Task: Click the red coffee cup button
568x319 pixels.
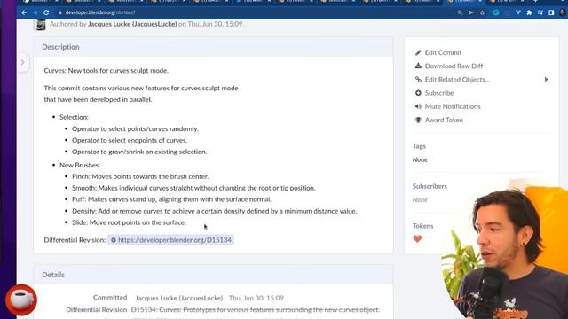Action: pyautogui.click(x=21, y=300)
